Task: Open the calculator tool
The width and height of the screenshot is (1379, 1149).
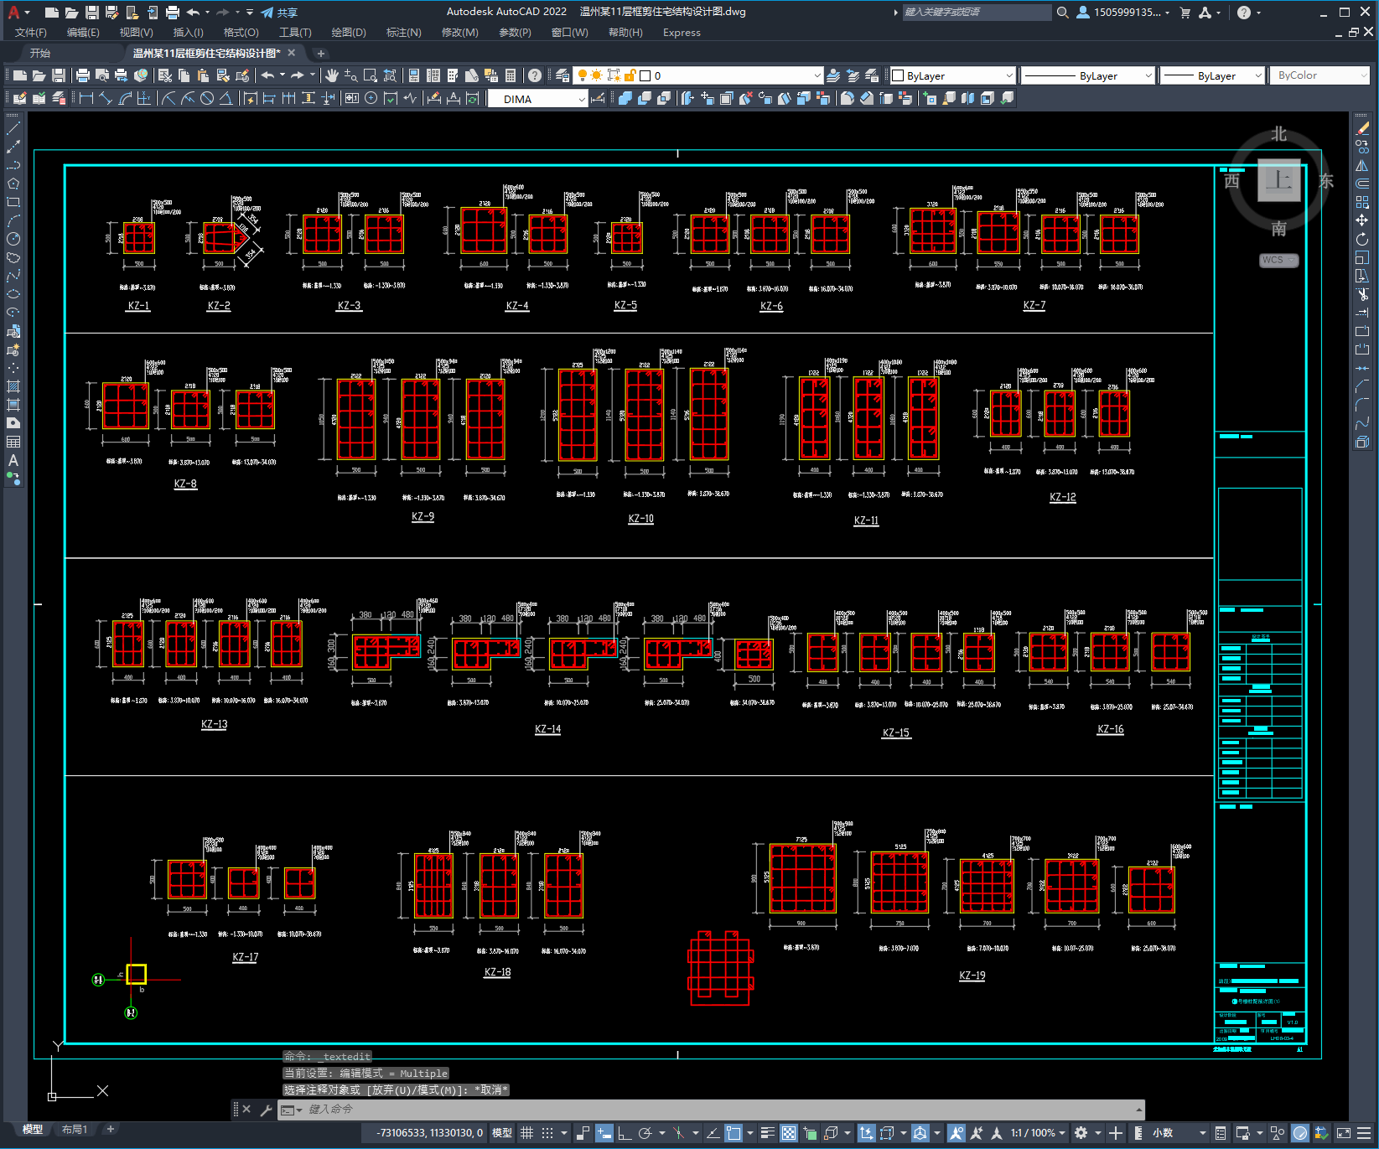Action: point(511,75)
